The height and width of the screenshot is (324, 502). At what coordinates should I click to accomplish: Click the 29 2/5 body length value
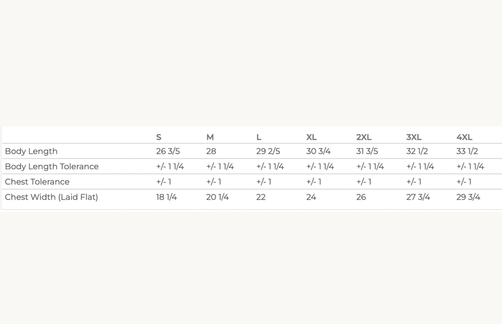[x=268, y=151]
